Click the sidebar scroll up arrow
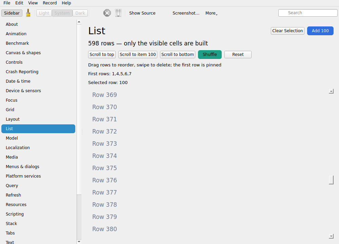Image resolution: width=339 pixels, height=244 pixels. (x=79, y=22)
